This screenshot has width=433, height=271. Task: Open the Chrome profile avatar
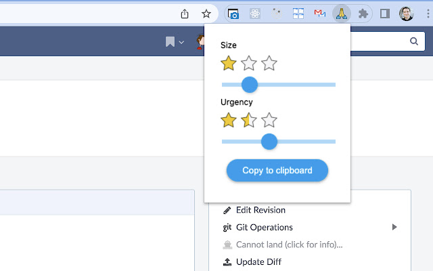(406, 14)
